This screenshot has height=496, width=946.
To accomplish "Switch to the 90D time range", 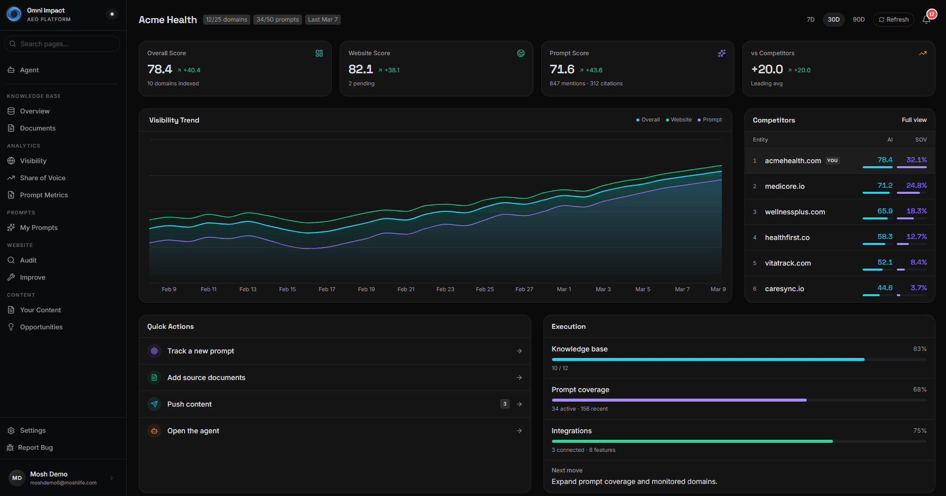I will [859, 20].
